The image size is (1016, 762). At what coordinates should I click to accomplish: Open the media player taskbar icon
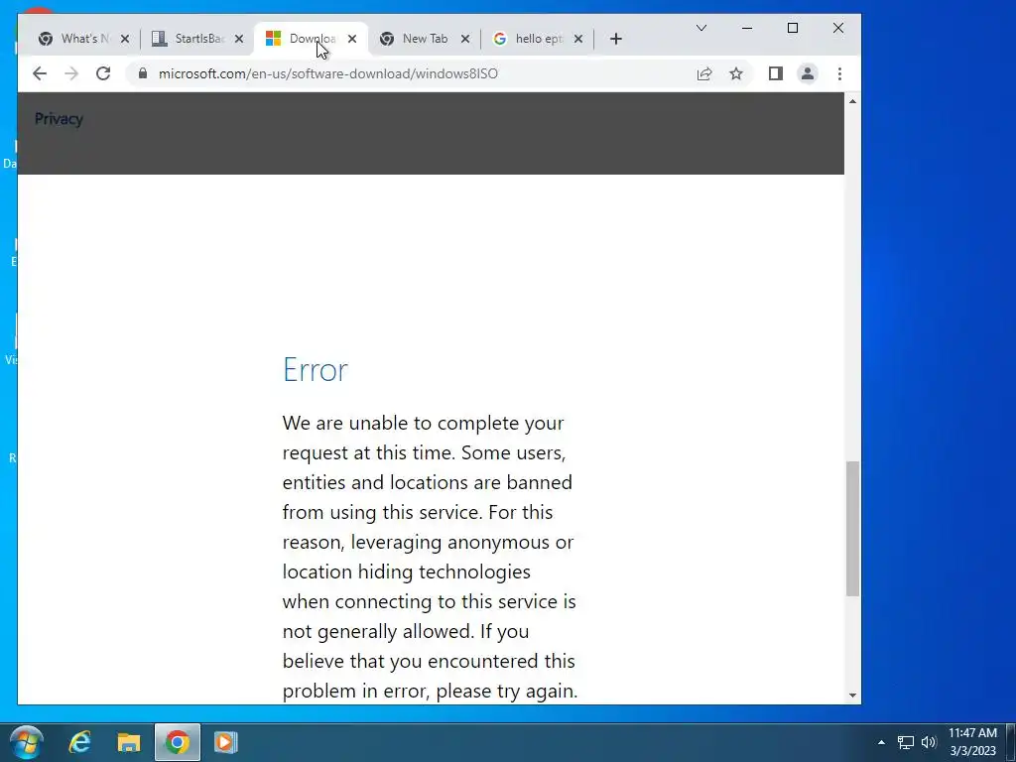pos(226,742)
